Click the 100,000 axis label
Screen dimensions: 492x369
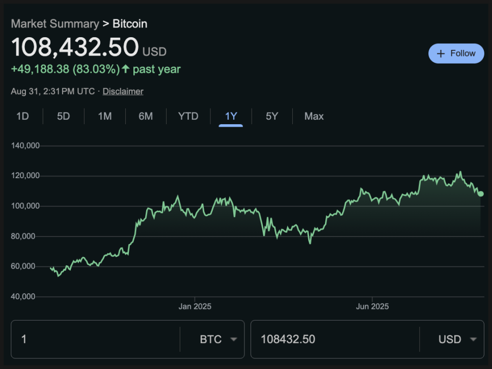25,206
